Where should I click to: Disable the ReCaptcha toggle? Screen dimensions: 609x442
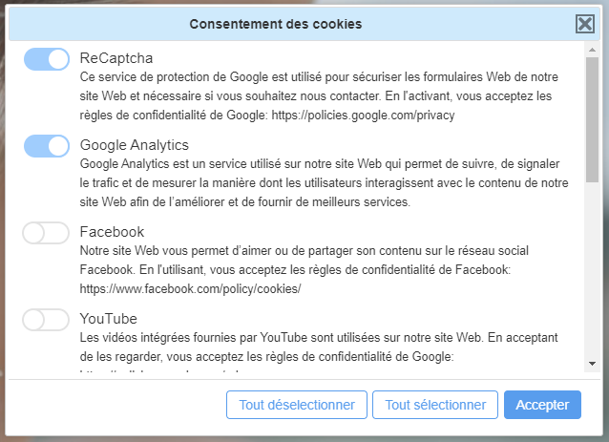pos(47,59)
